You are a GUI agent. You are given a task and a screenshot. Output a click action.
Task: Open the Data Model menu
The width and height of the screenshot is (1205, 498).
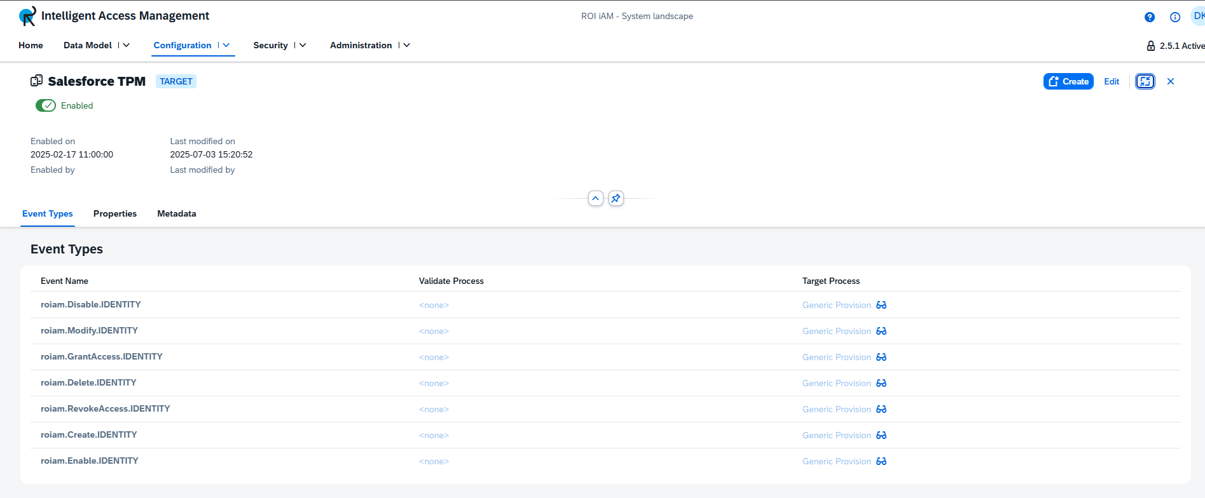(x=88, y=45)
